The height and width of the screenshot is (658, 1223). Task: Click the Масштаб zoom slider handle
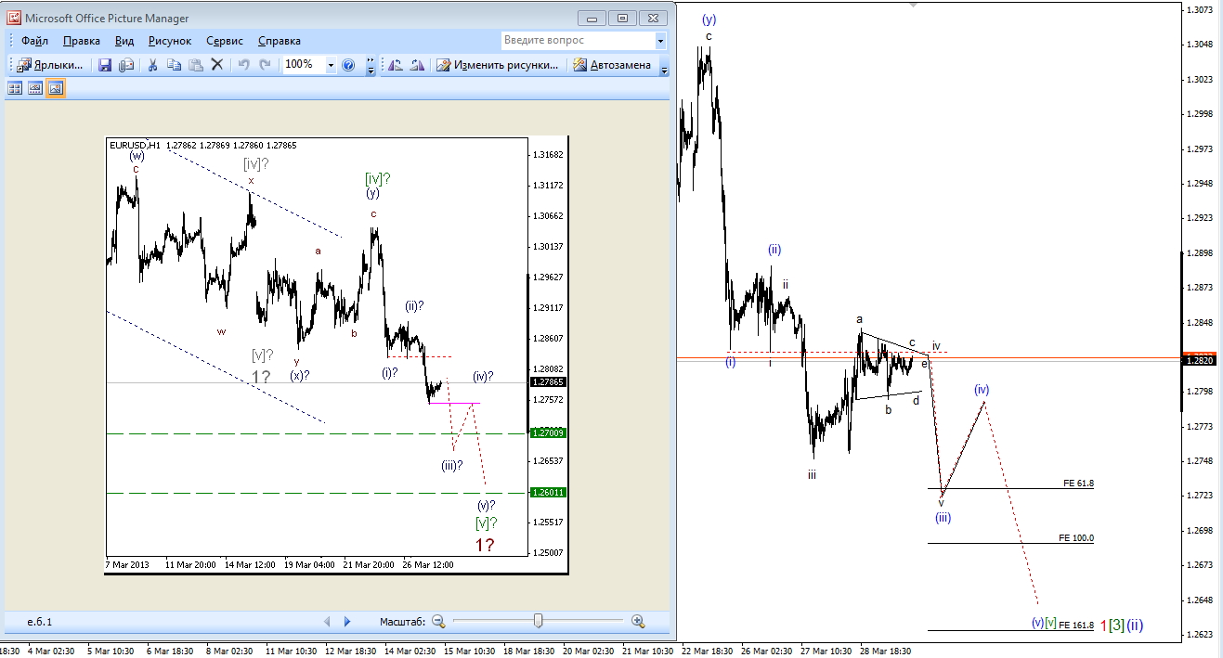point(538,621)
